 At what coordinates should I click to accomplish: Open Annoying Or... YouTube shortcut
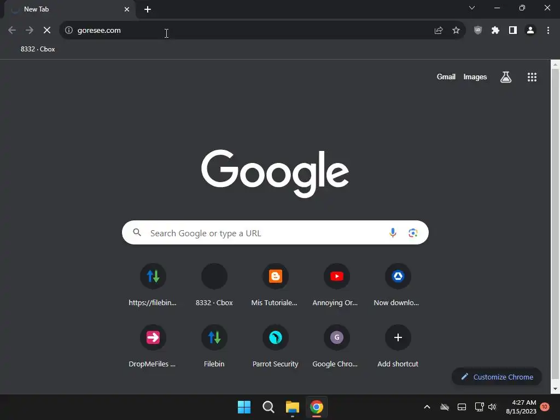(x=336, y=284)
